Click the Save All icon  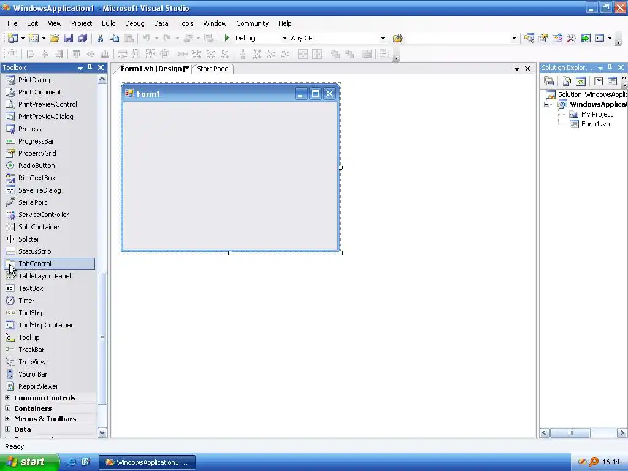point(83,38)
